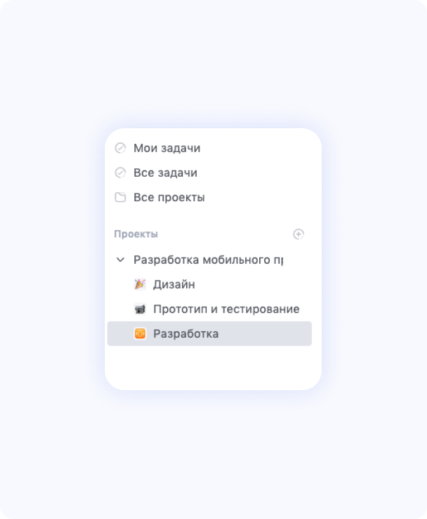Open Все проекты
The image size is (427, 519).
pos(169,197)
